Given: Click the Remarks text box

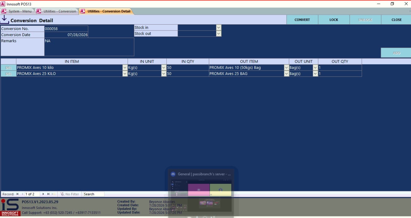Looking at the screenshot, I should coord(89,47).
